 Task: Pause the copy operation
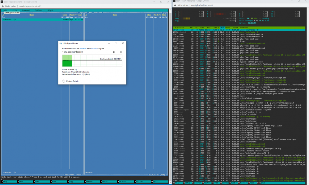pos(114,52)
